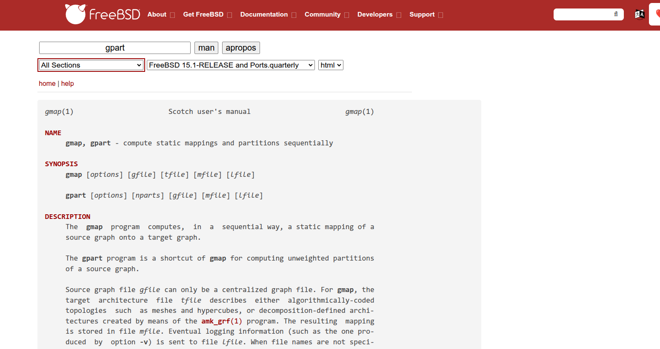Focus the header site search field
This screenshot has height=349, width=660.
[x=583, y=14]
